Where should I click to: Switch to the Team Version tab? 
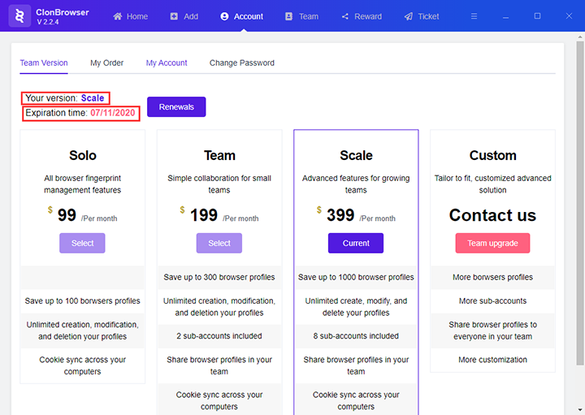pos(44,63)
